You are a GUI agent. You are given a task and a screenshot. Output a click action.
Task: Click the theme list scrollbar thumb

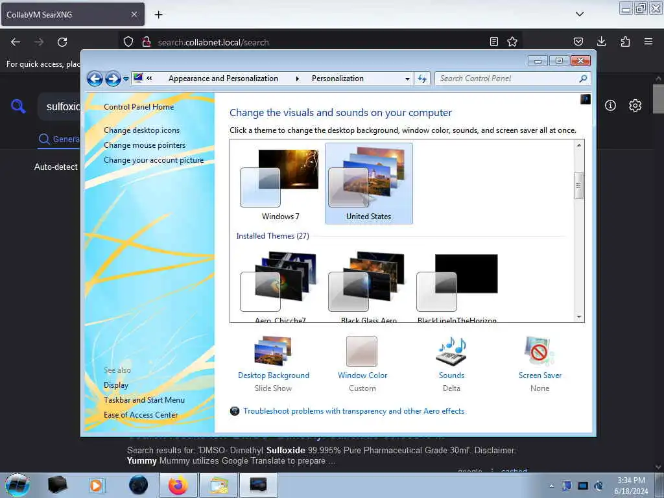point(579,185)
